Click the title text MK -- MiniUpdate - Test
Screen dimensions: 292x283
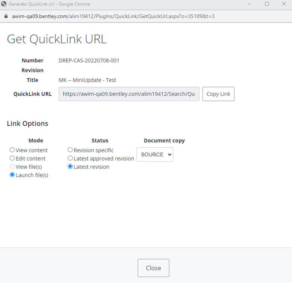pyautogui.click(x=87, y=80)
